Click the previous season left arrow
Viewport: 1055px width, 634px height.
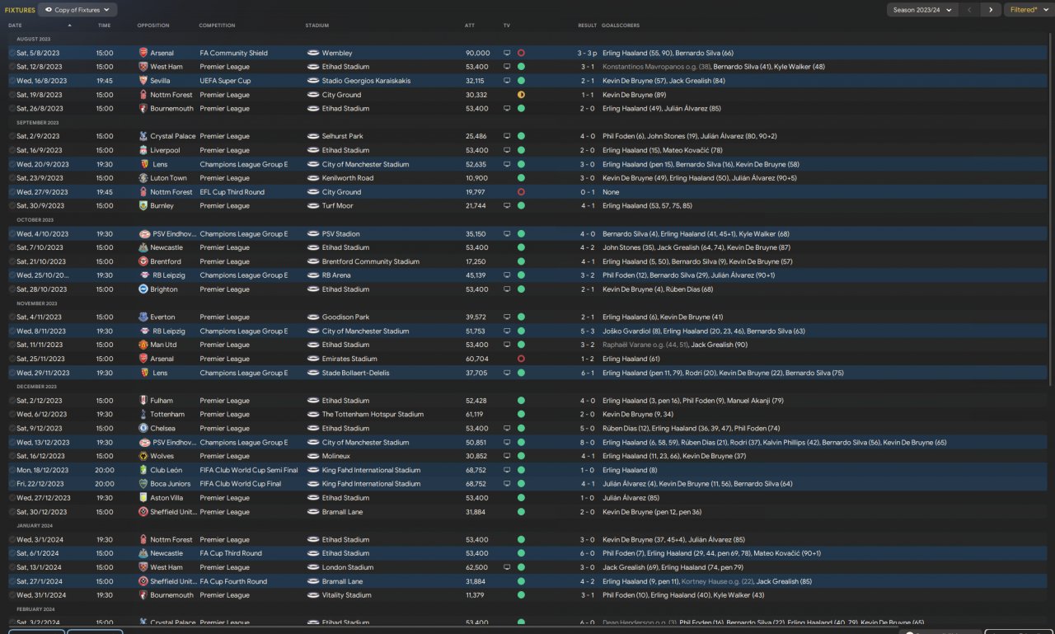pyautogui.click(x=969, y=10)
